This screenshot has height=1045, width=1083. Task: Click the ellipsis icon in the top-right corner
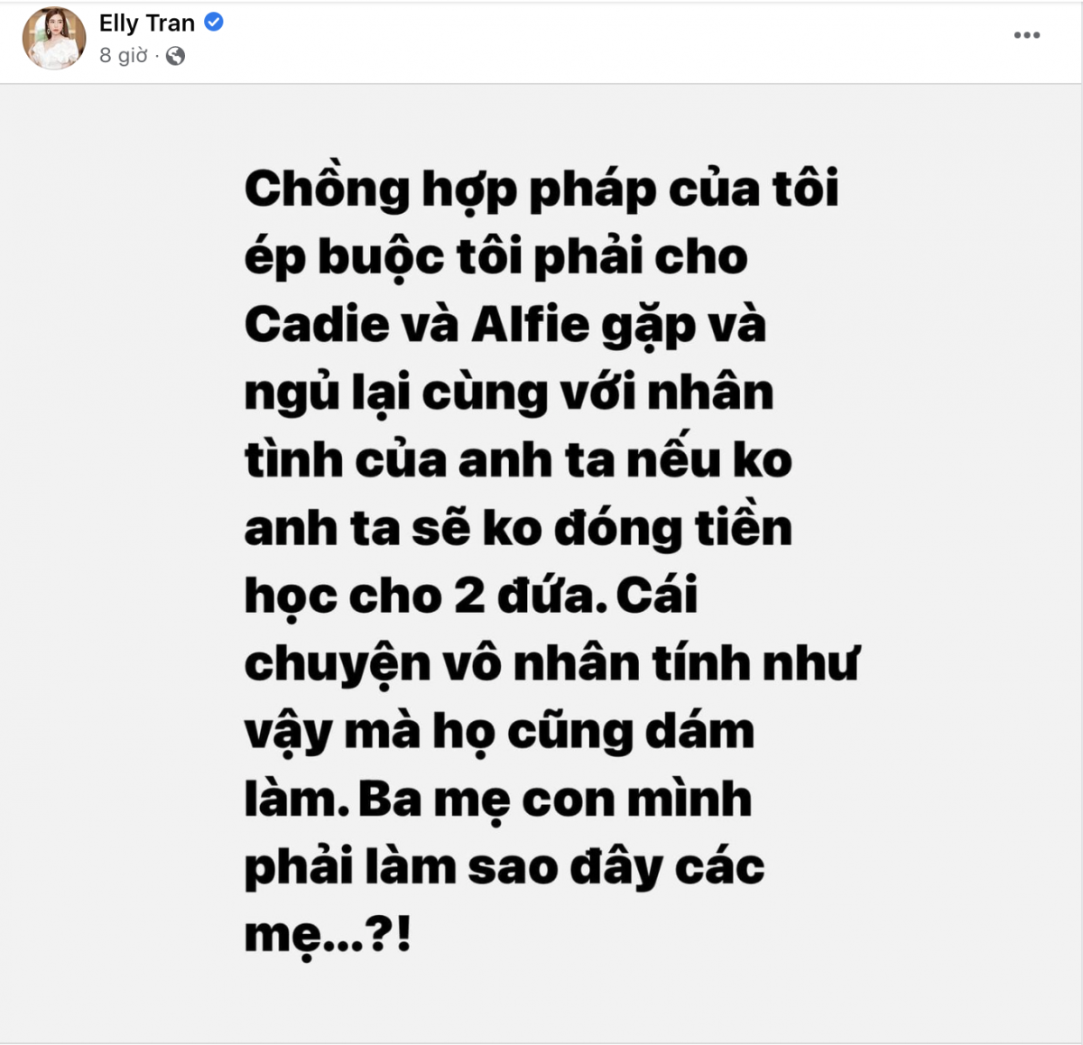pos(1027,34)
